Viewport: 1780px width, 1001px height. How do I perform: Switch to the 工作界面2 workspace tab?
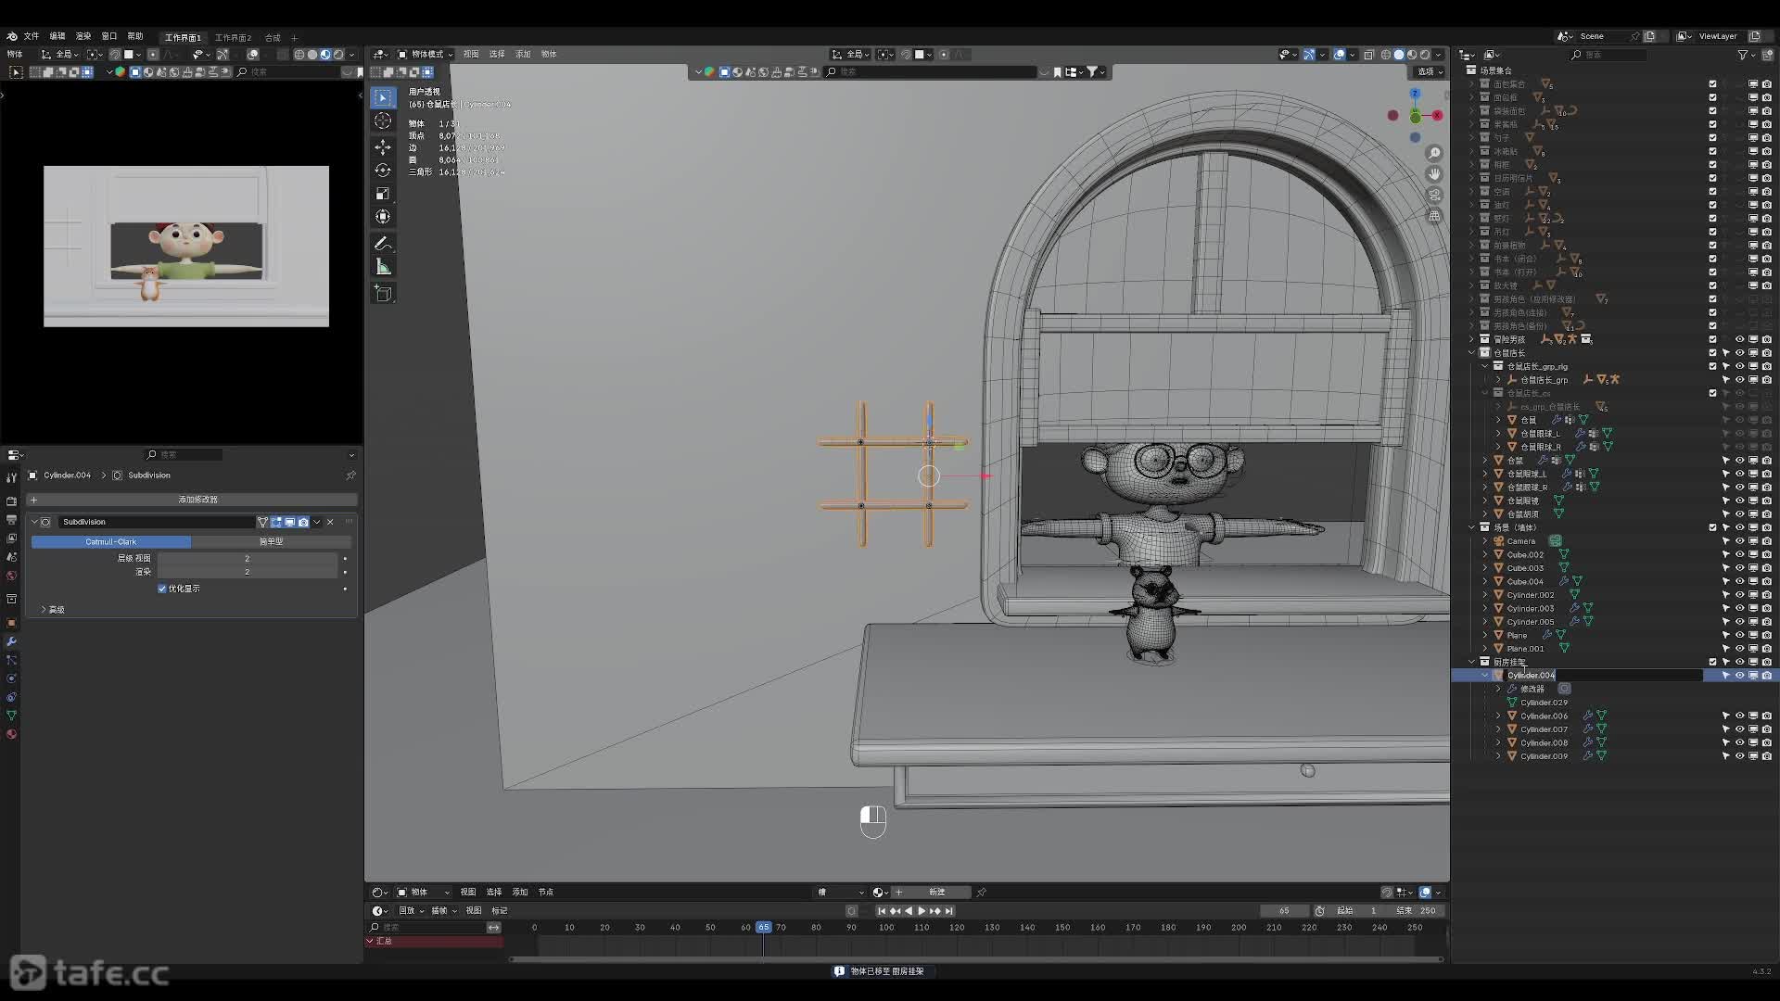coord(233,37)
